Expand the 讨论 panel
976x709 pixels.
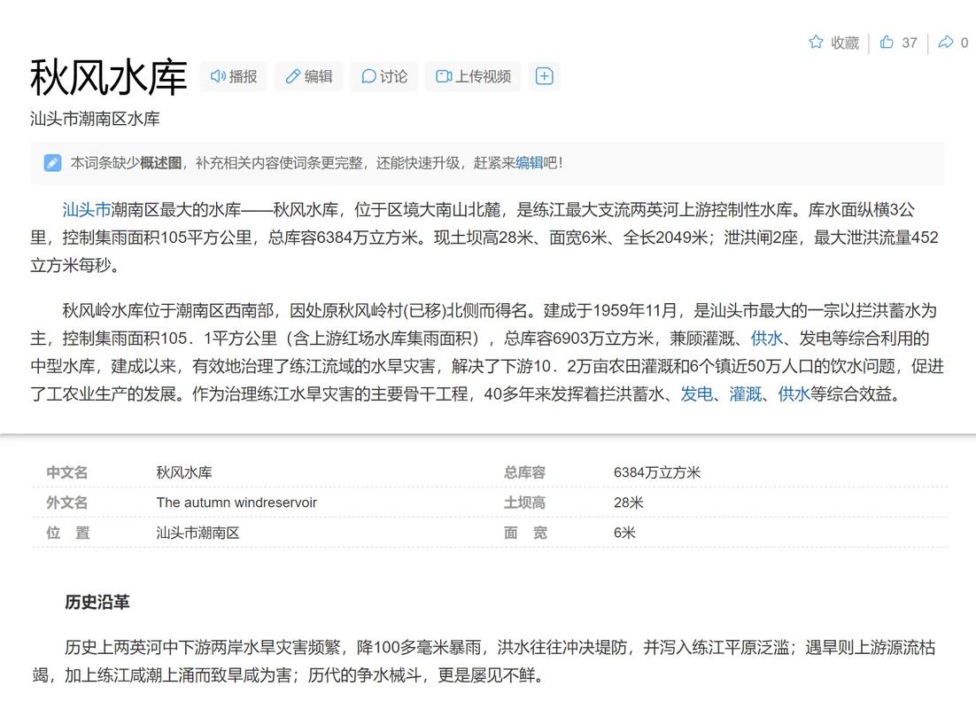click(383, 76)
